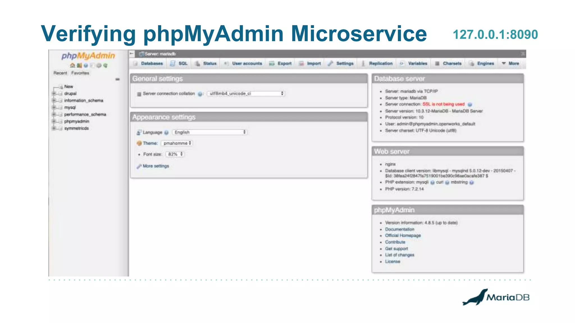Expand the mysql database node
575x323 pixels.
point(54,107)
